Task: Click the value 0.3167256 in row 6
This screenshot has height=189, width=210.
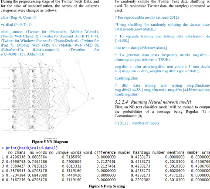Action: pyautogui.click(x=16, y=180)
